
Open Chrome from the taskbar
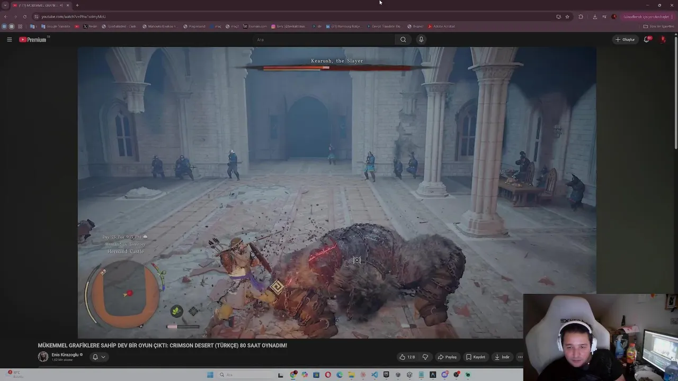point(293,375)
